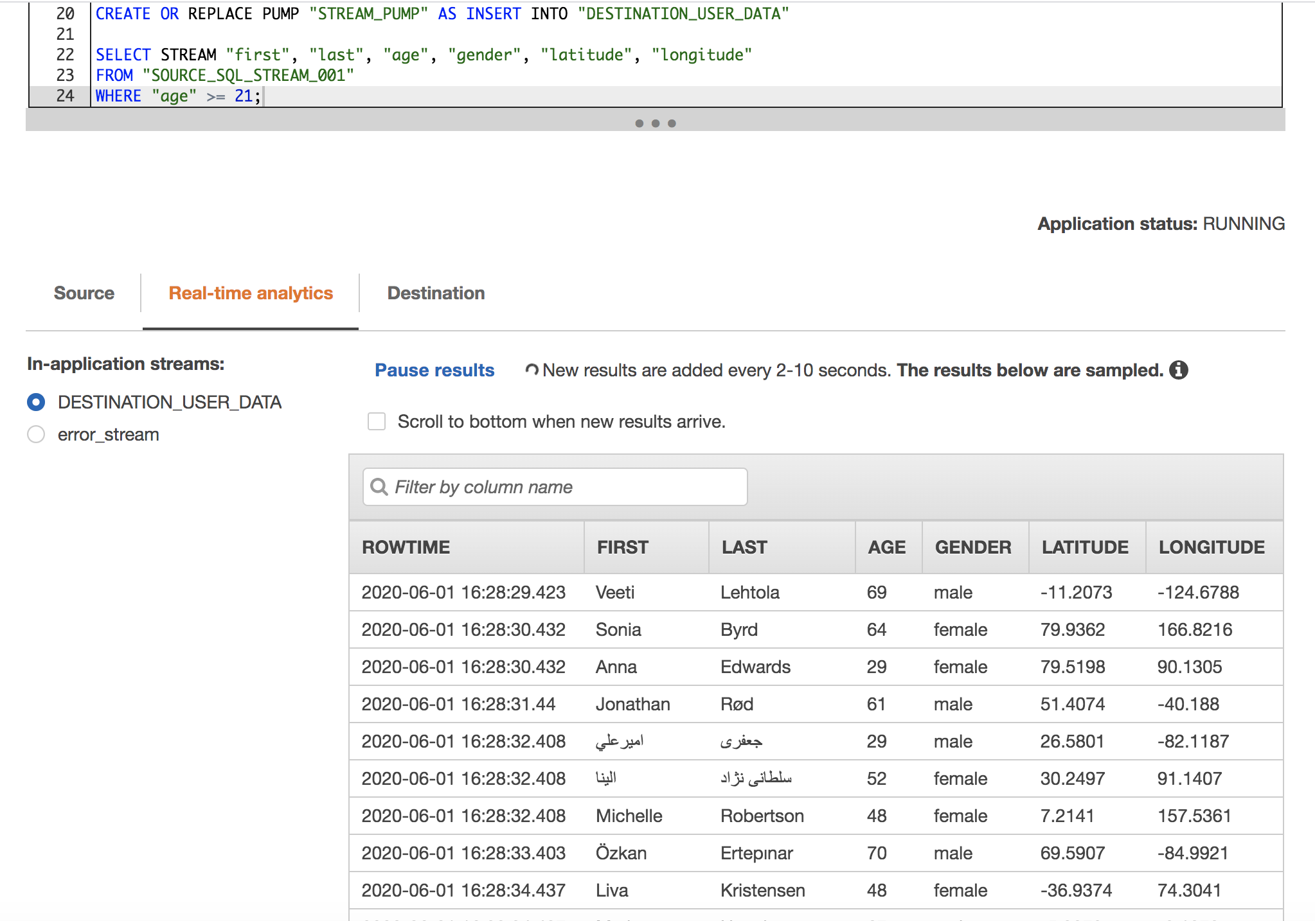Image resolution: width=1315 pixels, height=921 pixels.
Task: Click the magnifier icon in filter box
Action: (379, 487)
